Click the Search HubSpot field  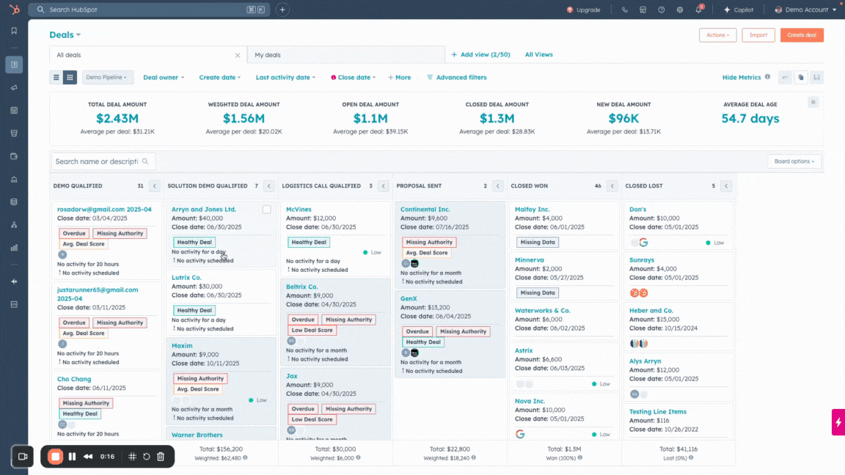(x=150, y=10)
